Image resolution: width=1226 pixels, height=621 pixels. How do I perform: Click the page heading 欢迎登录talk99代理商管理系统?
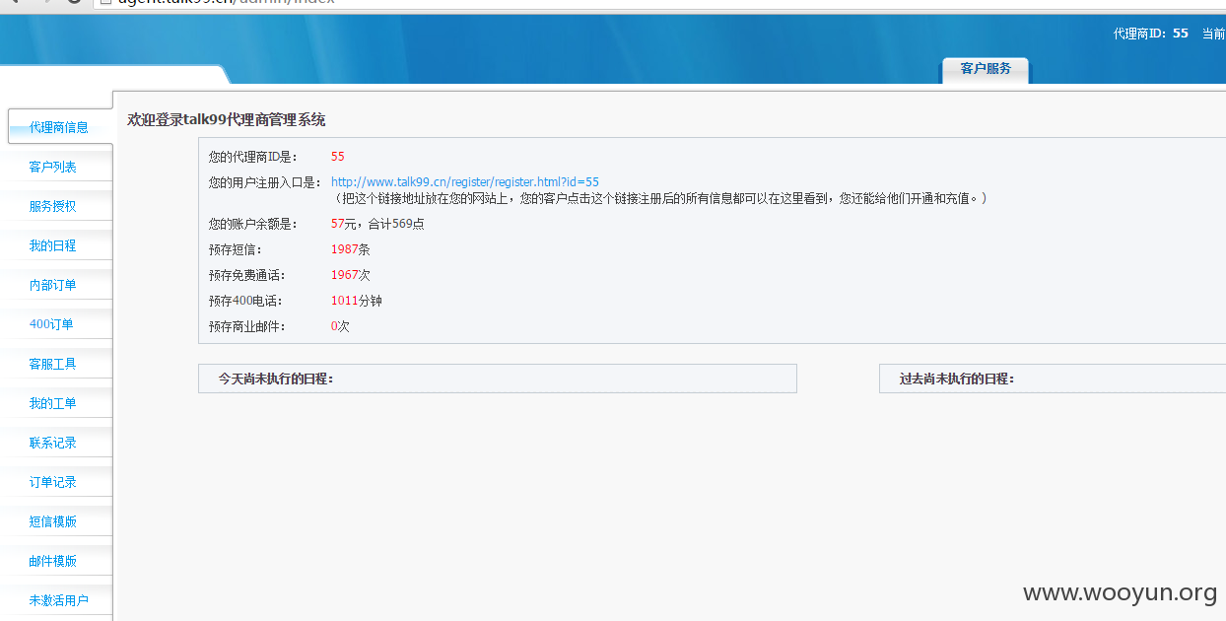[227, 119]
